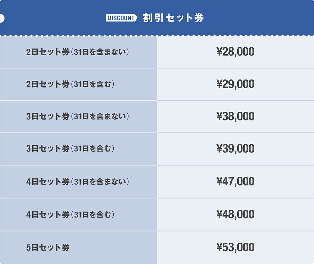Select the 2日セット券 (31日を含まない) label

pyautogui.click(x=78, y=52)
